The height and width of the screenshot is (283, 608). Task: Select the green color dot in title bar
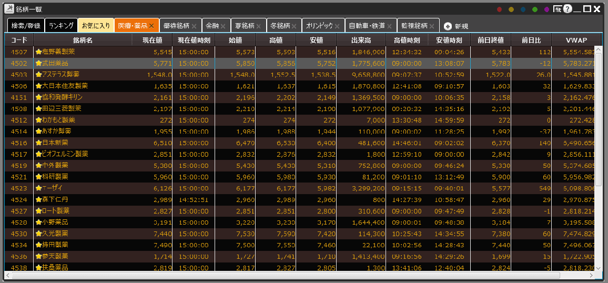click(535, 9)
